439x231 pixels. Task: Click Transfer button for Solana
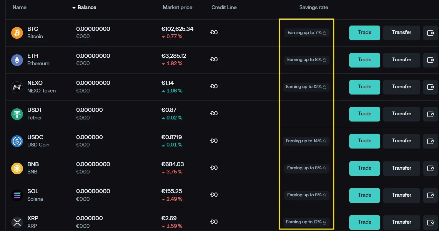pyautogui.click(x=402, y=195)
